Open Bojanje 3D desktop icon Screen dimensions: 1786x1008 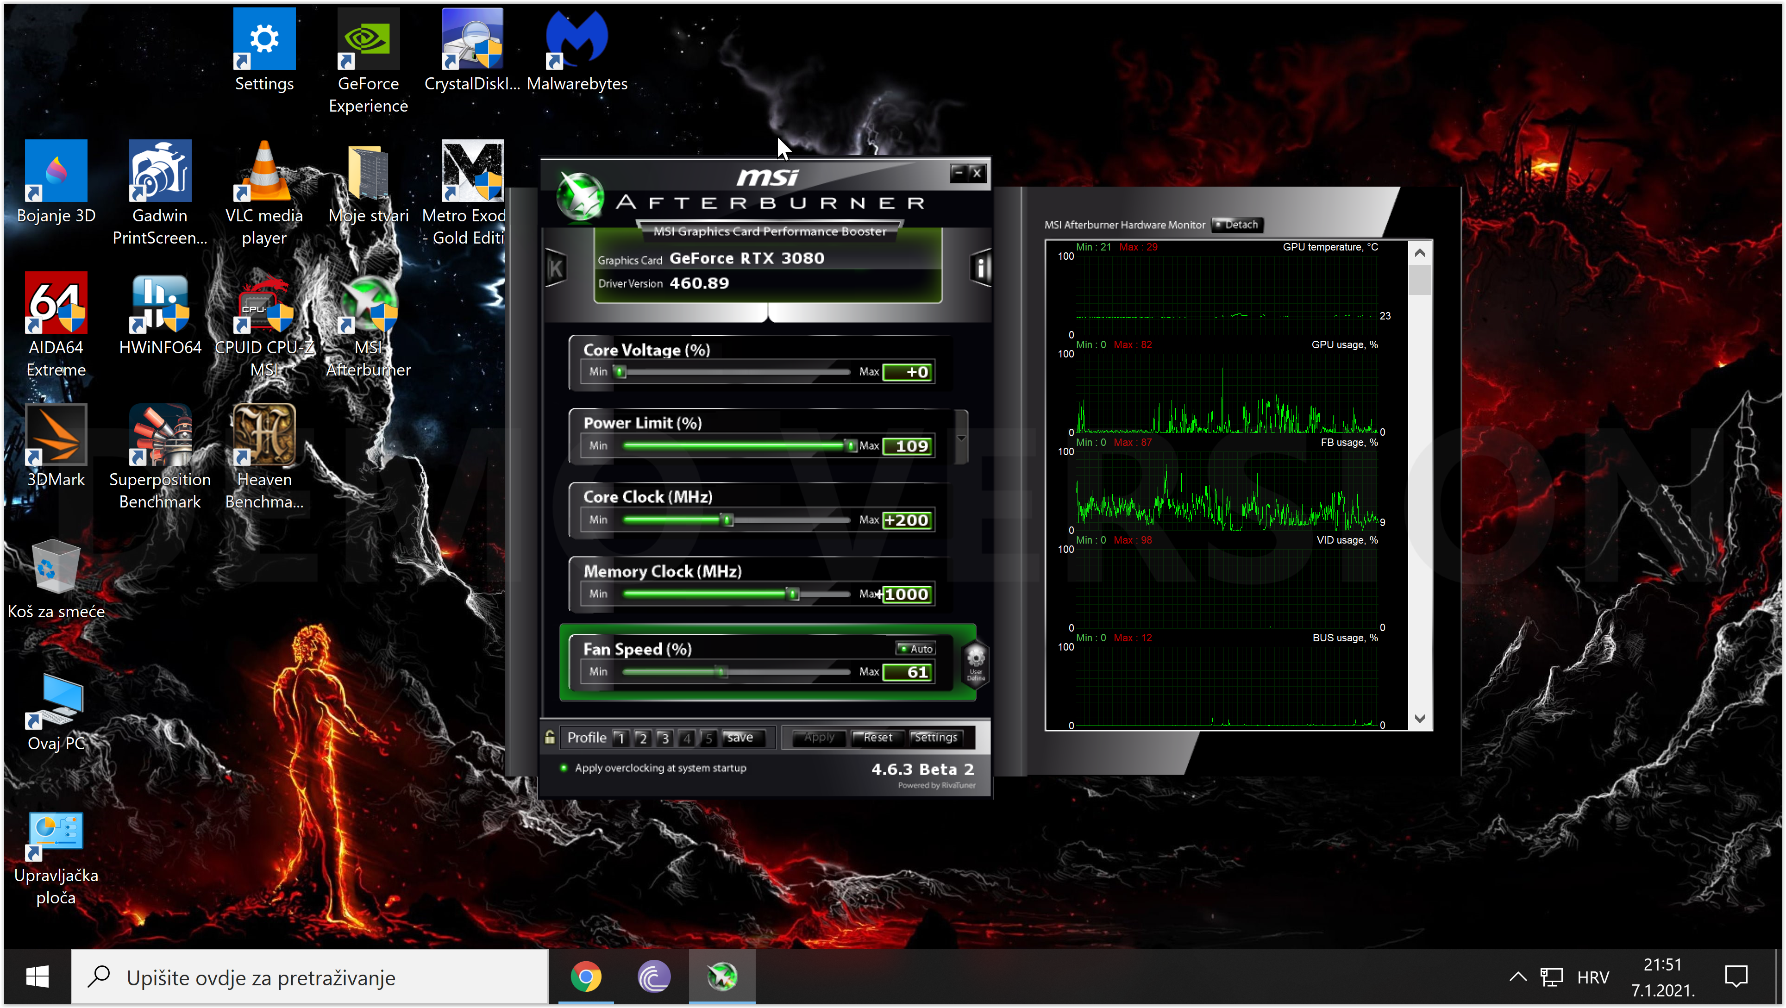[56, 182]
